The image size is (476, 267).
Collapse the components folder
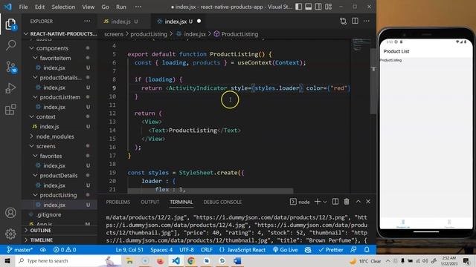point(59,48)
